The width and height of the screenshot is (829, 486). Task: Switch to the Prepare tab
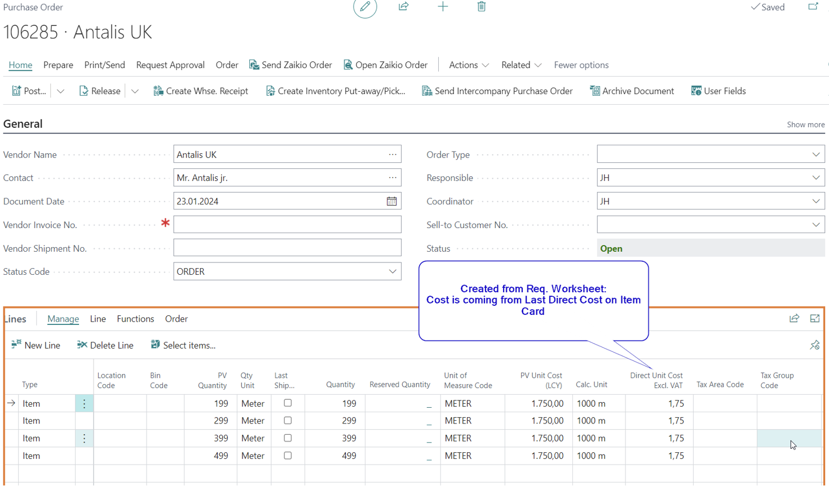pos(58,65)
